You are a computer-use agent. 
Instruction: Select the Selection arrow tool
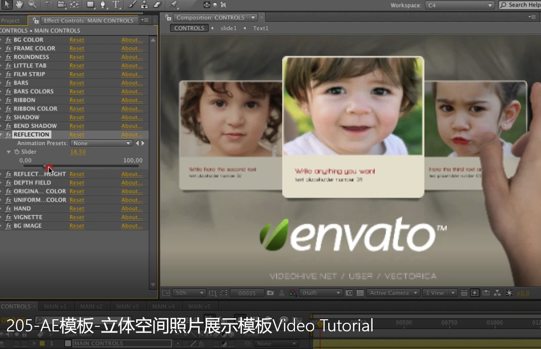click(x=7, y=5)
